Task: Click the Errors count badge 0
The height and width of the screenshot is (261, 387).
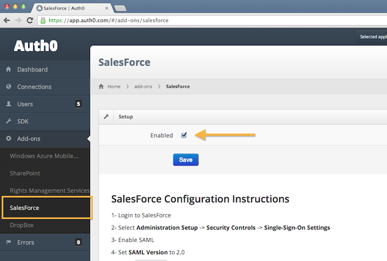Action: click(x=79, y=242)
